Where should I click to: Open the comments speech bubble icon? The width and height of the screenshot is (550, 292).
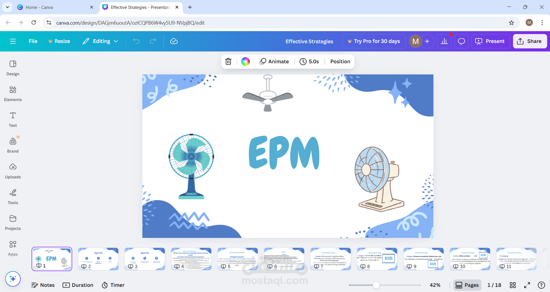coord(461,41)
